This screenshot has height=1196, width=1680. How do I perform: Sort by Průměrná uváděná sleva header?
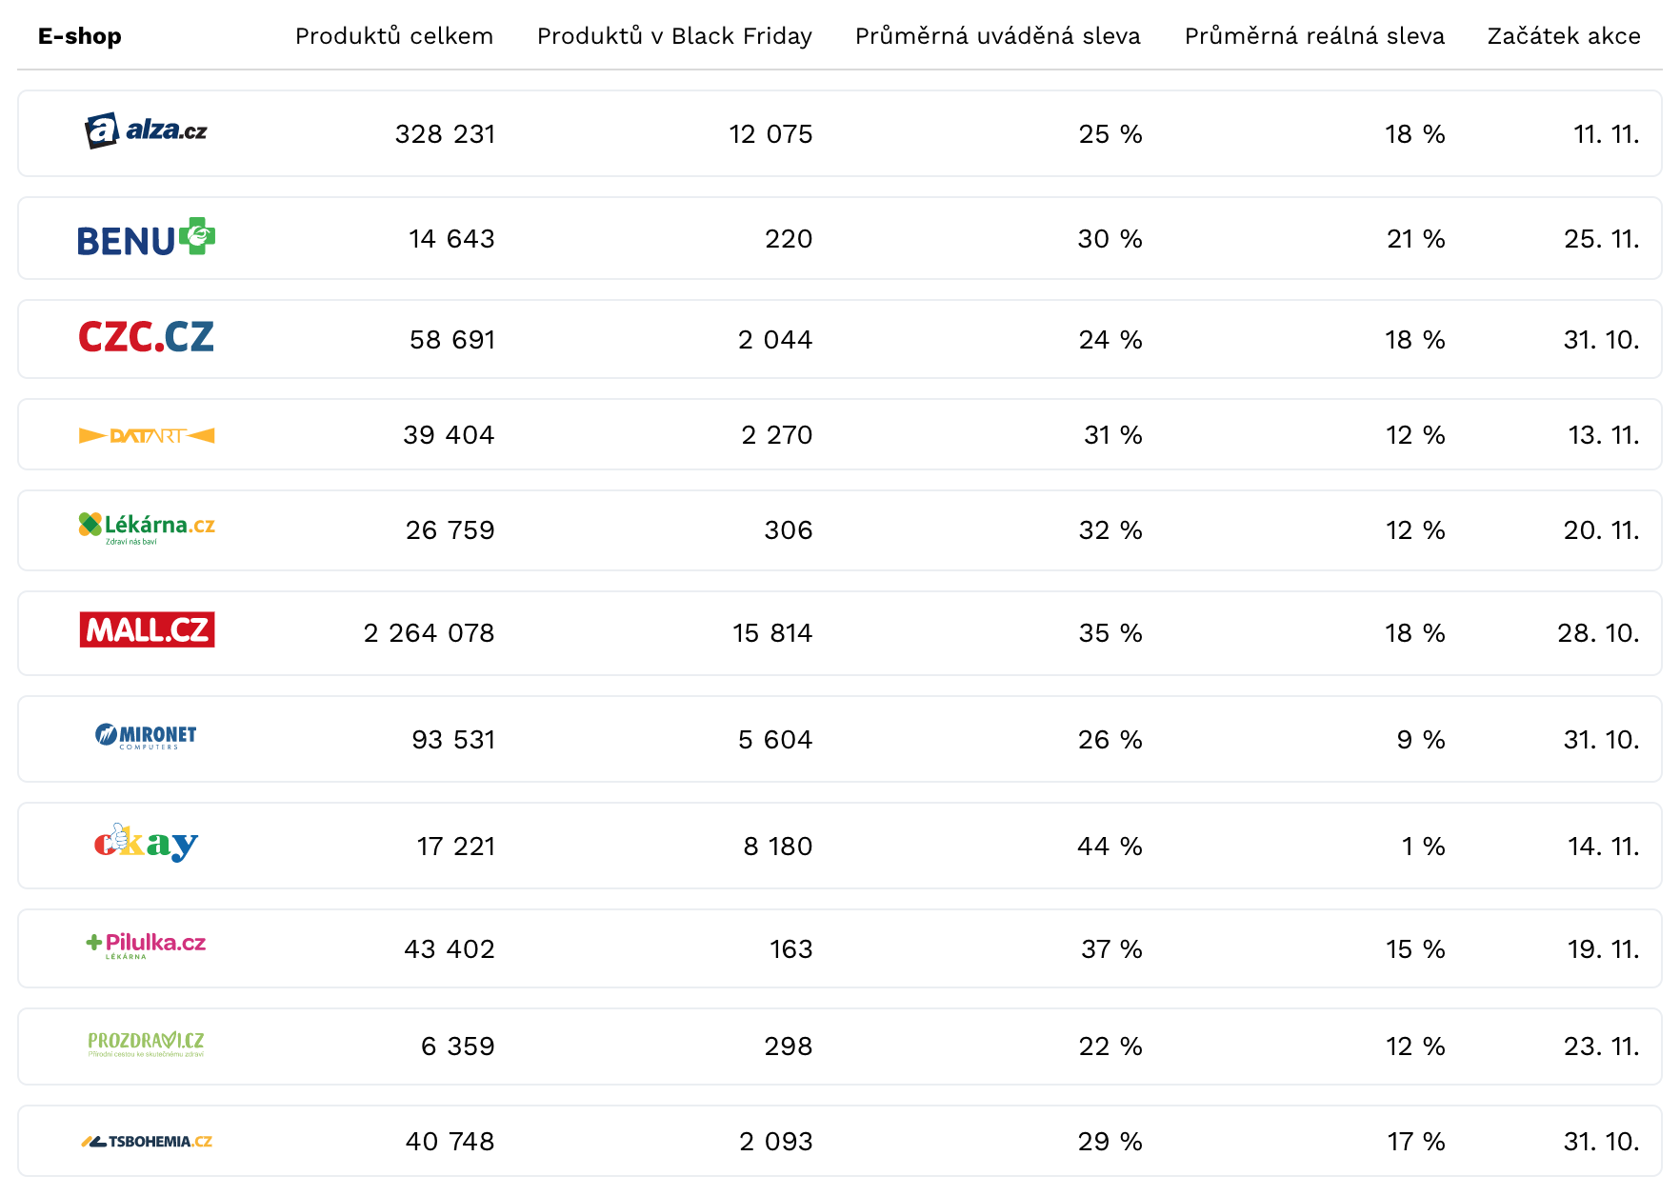[x=997, y=36]
